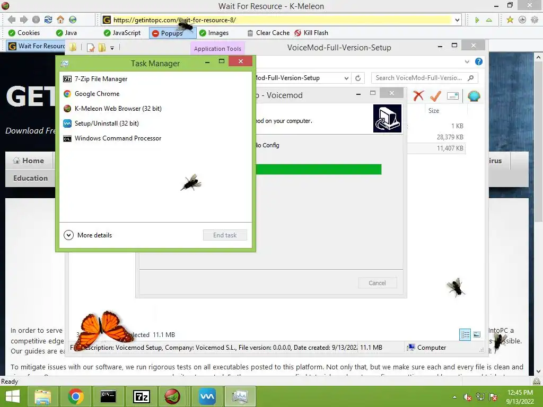Click Clear Cache button
The height and width of the screenshot is (407, 543).
[x=268, y=33]
